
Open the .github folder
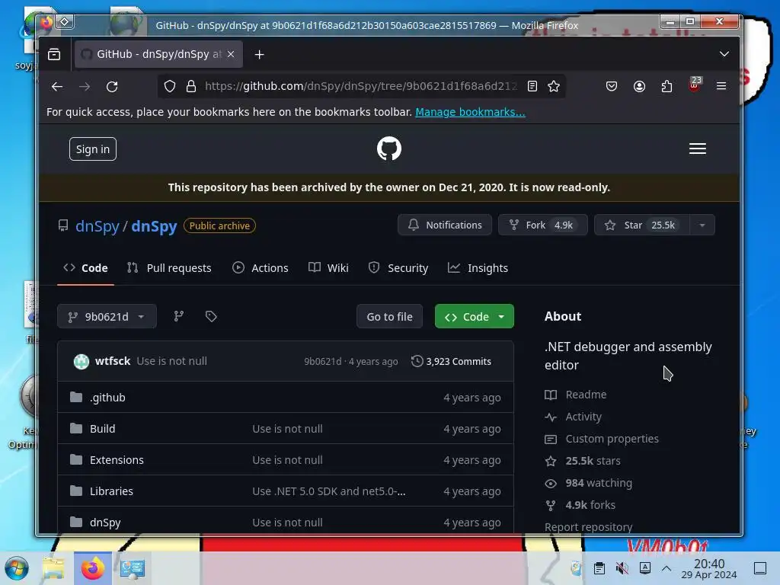[107, 398]
